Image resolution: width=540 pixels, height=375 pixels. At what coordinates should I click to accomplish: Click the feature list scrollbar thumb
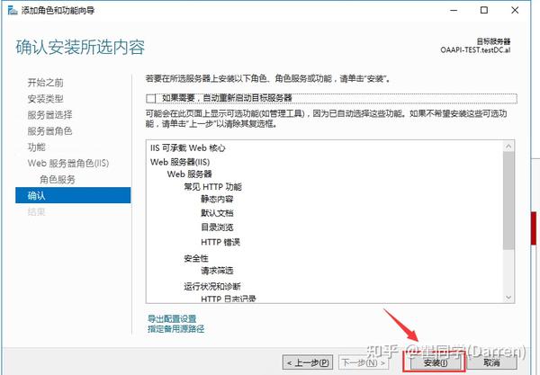click(508, 201)
